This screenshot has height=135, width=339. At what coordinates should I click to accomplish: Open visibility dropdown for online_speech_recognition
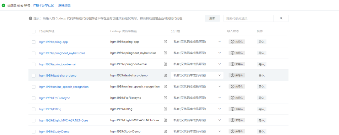[197, 86]
